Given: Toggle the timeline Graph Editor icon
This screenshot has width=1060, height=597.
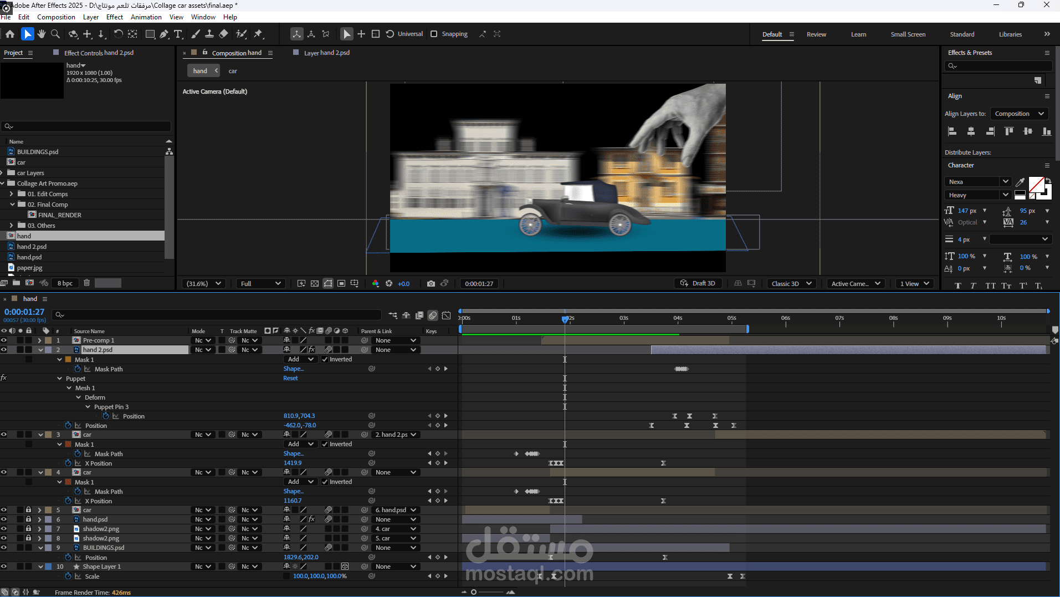Looking at the screenshot, I should (446, 315).
